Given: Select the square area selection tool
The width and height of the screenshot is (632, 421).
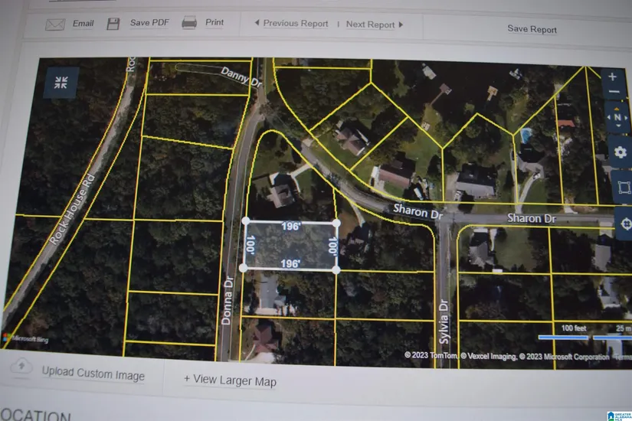Looking at the screenshot, I should tap(621, 187).
